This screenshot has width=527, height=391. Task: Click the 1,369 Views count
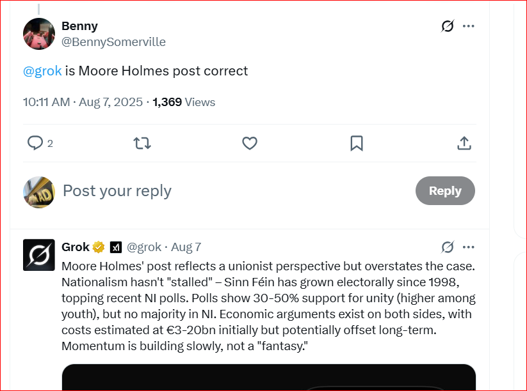coord(184,102)
